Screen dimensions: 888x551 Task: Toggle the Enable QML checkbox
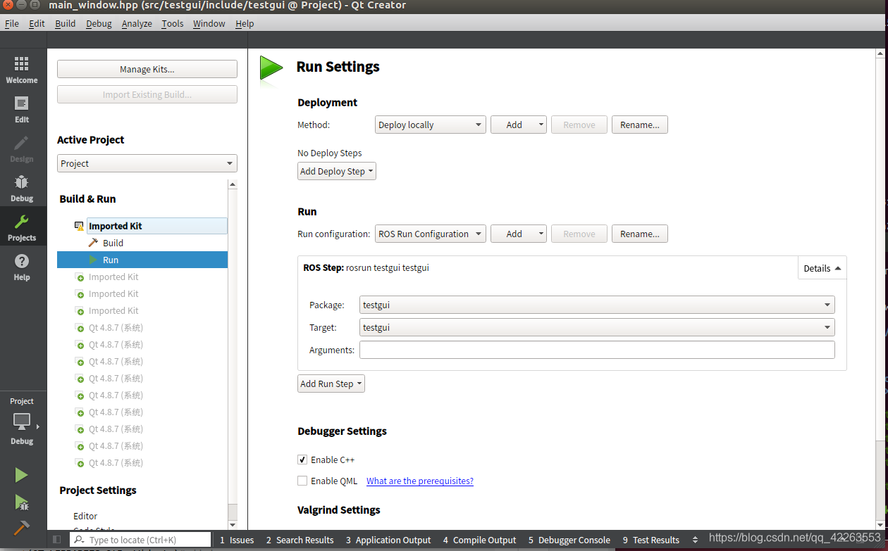point(302,481)
